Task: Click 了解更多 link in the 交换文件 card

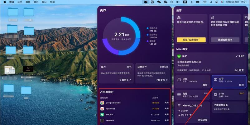Action: 162,80
